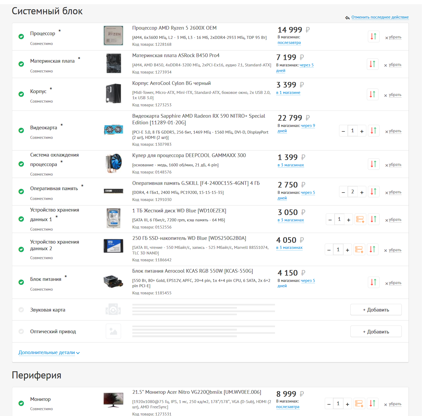Remove the Блок питания from the build
The width and height of the screenshot is (424, 416).
pos(393,283)
